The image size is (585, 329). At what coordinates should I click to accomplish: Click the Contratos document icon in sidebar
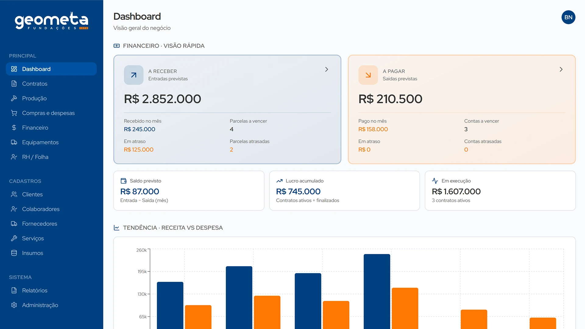coord(14,84)
